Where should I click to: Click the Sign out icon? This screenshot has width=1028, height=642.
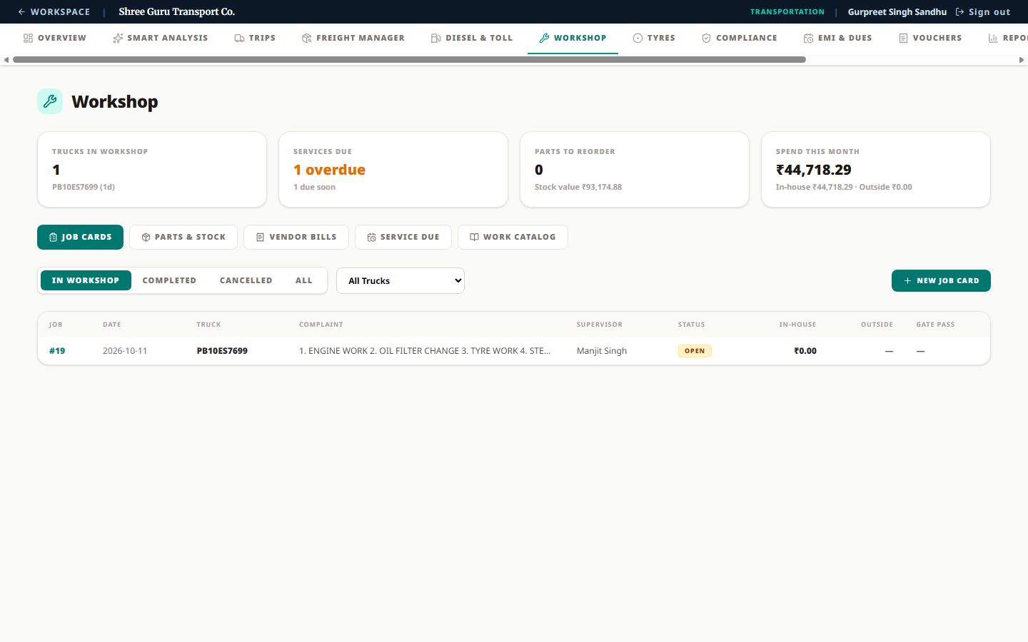[959, 11]
